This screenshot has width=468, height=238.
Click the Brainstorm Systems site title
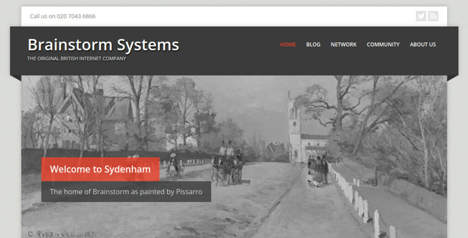coord(103,45)
